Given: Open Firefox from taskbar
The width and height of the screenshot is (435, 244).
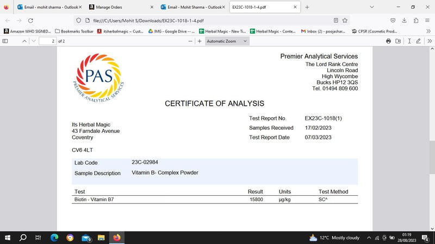Looking at the screenshot, I should click(x=117, y=237).
